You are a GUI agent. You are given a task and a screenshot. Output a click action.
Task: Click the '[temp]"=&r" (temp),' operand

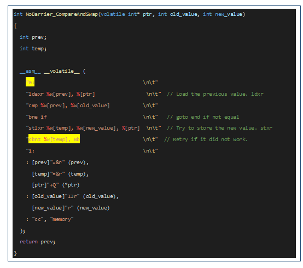coord(60,174)
